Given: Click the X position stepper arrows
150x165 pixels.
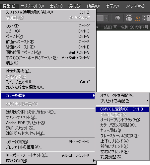Looking at the screenshot, I should (x=144, y=18).
